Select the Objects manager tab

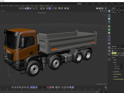tap(114, 8)
